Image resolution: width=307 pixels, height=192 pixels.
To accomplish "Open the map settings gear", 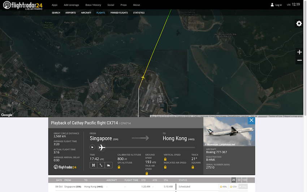I will pos(299,24).
